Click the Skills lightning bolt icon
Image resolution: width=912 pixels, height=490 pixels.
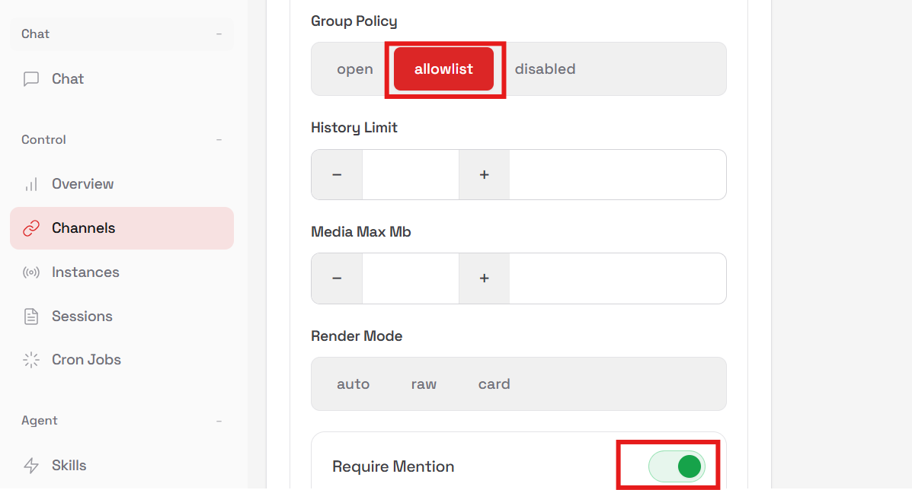31,466
